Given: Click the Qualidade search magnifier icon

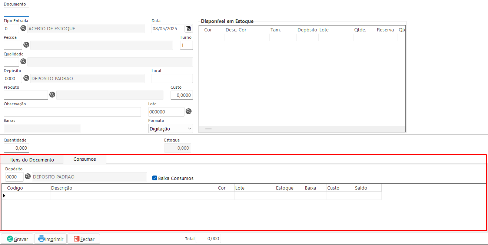Looking at the screenshot, I should pos(23,61).
